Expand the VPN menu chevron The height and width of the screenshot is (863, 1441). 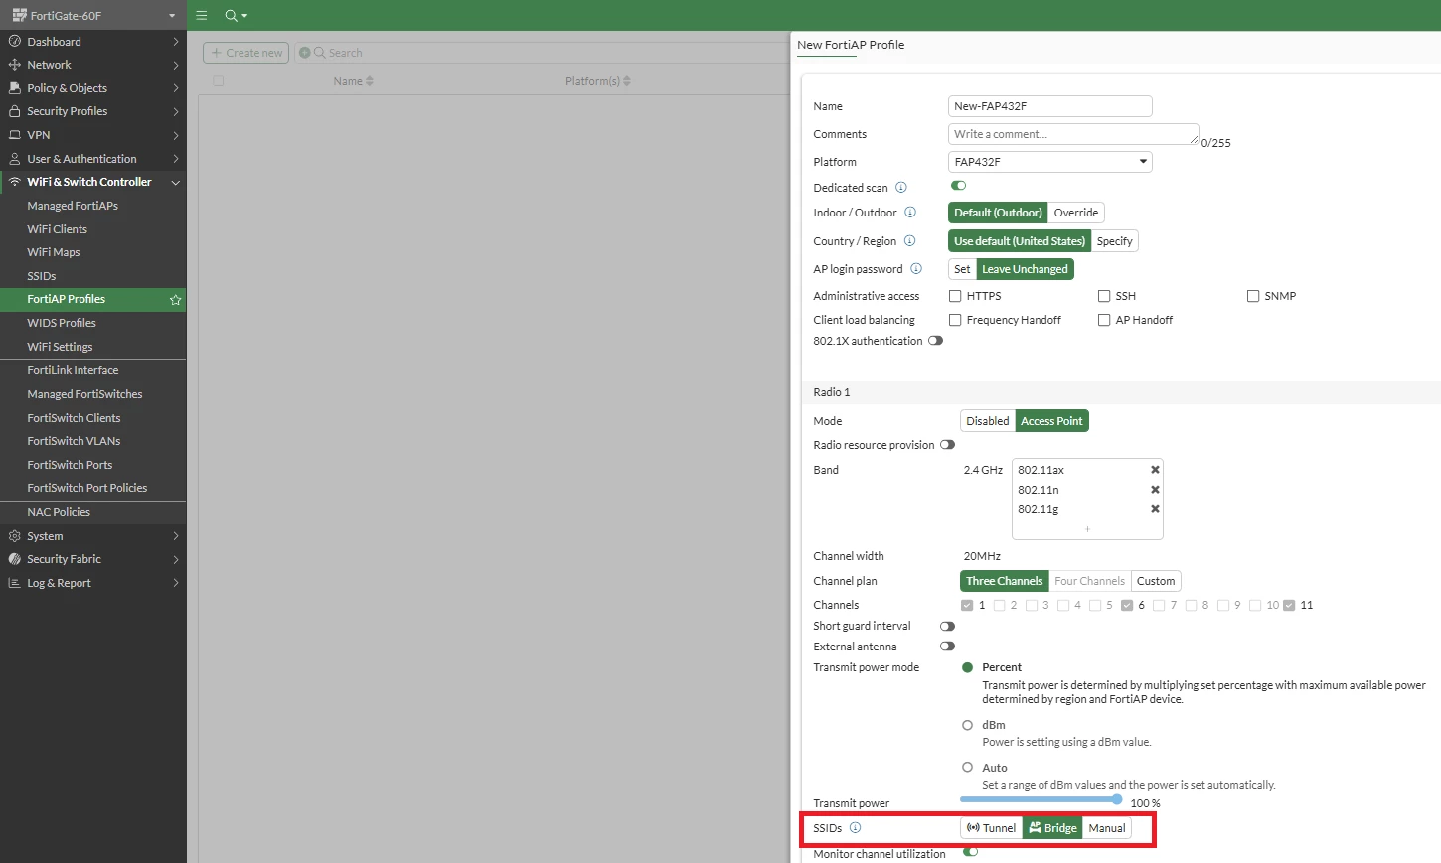tap(176, 135)
